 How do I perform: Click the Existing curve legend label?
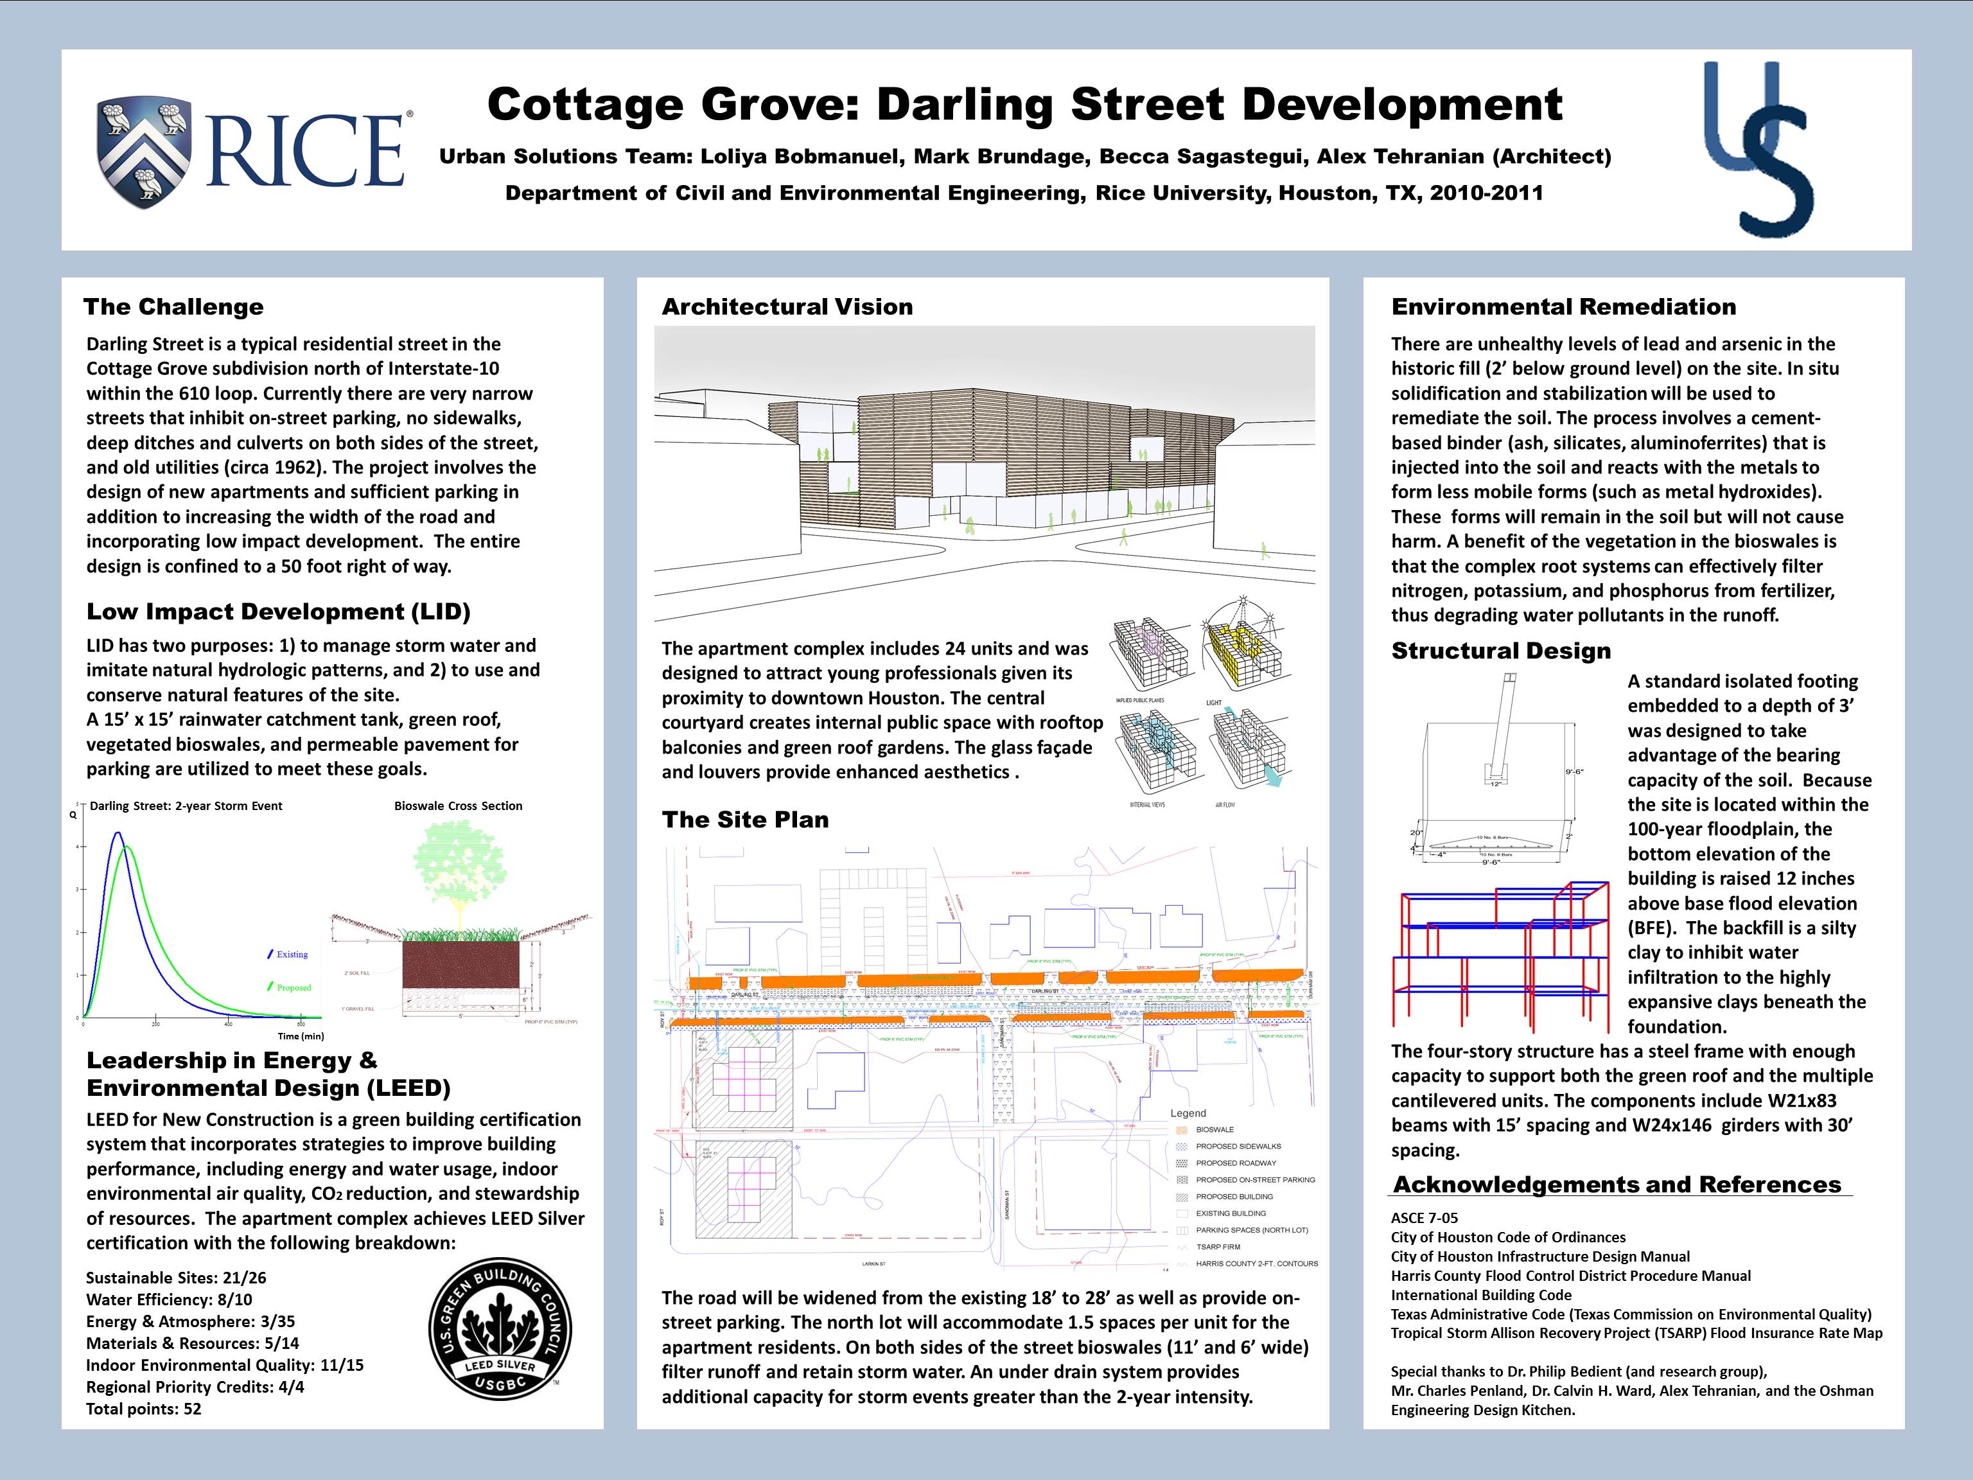pyautogui.click(x=292, y=955)
